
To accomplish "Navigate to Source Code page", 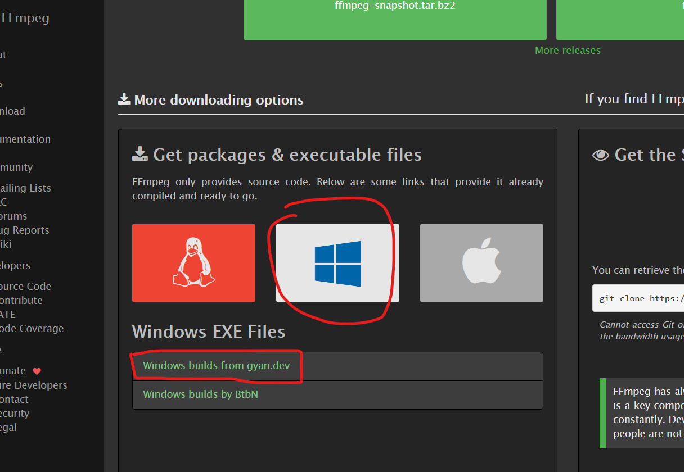I will point(26,286).
